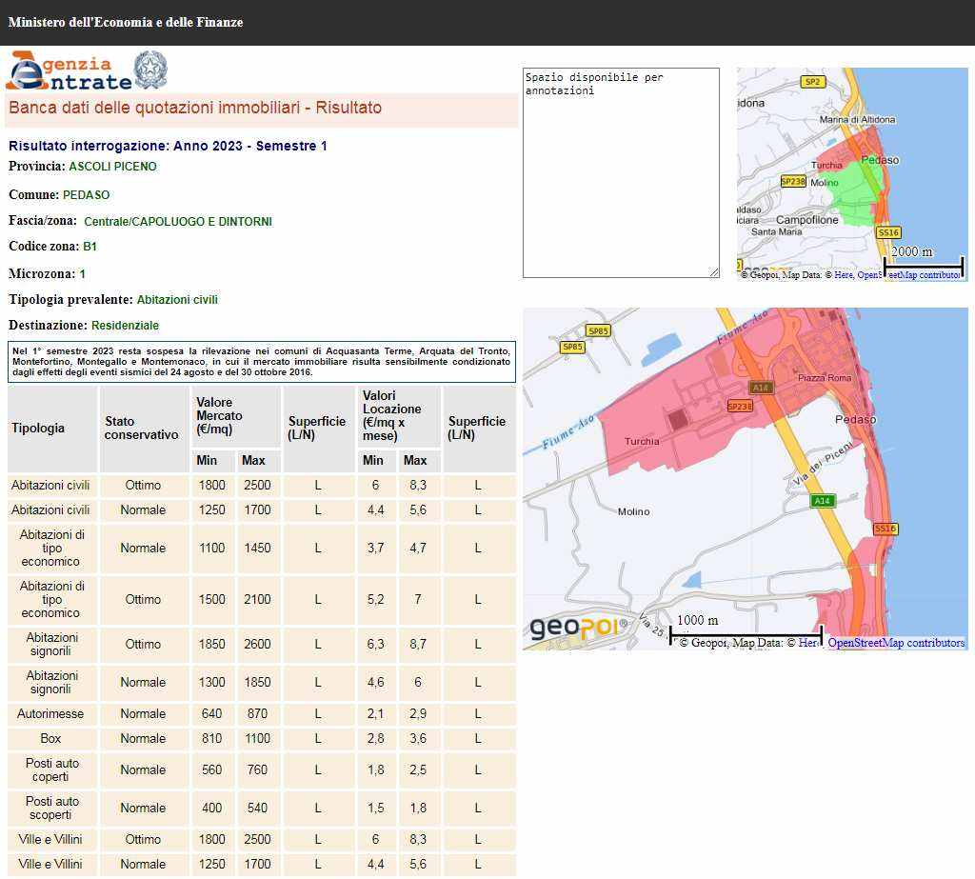The height and width of the screenshot is (879, 975).
Task: Click the Ministero dell'Economia e delle Finanze title
Action: click(126, 22)
